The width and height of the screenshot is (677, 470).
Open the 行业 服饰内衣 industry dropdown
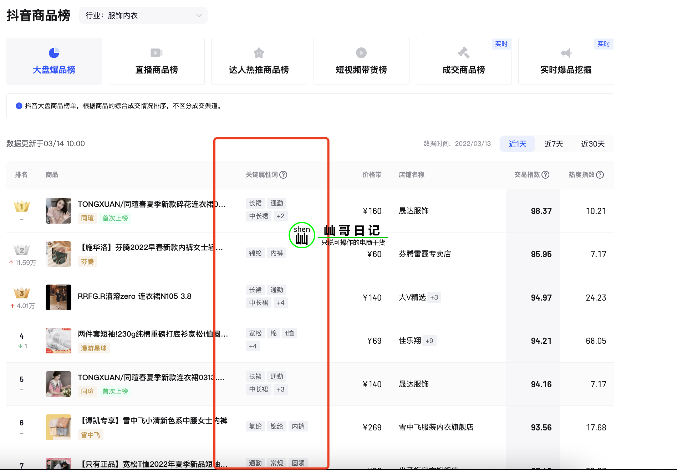click(143, 15)
